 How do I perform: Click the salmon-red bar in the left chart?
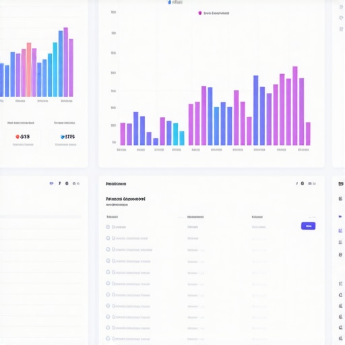[x=29, y=69]
